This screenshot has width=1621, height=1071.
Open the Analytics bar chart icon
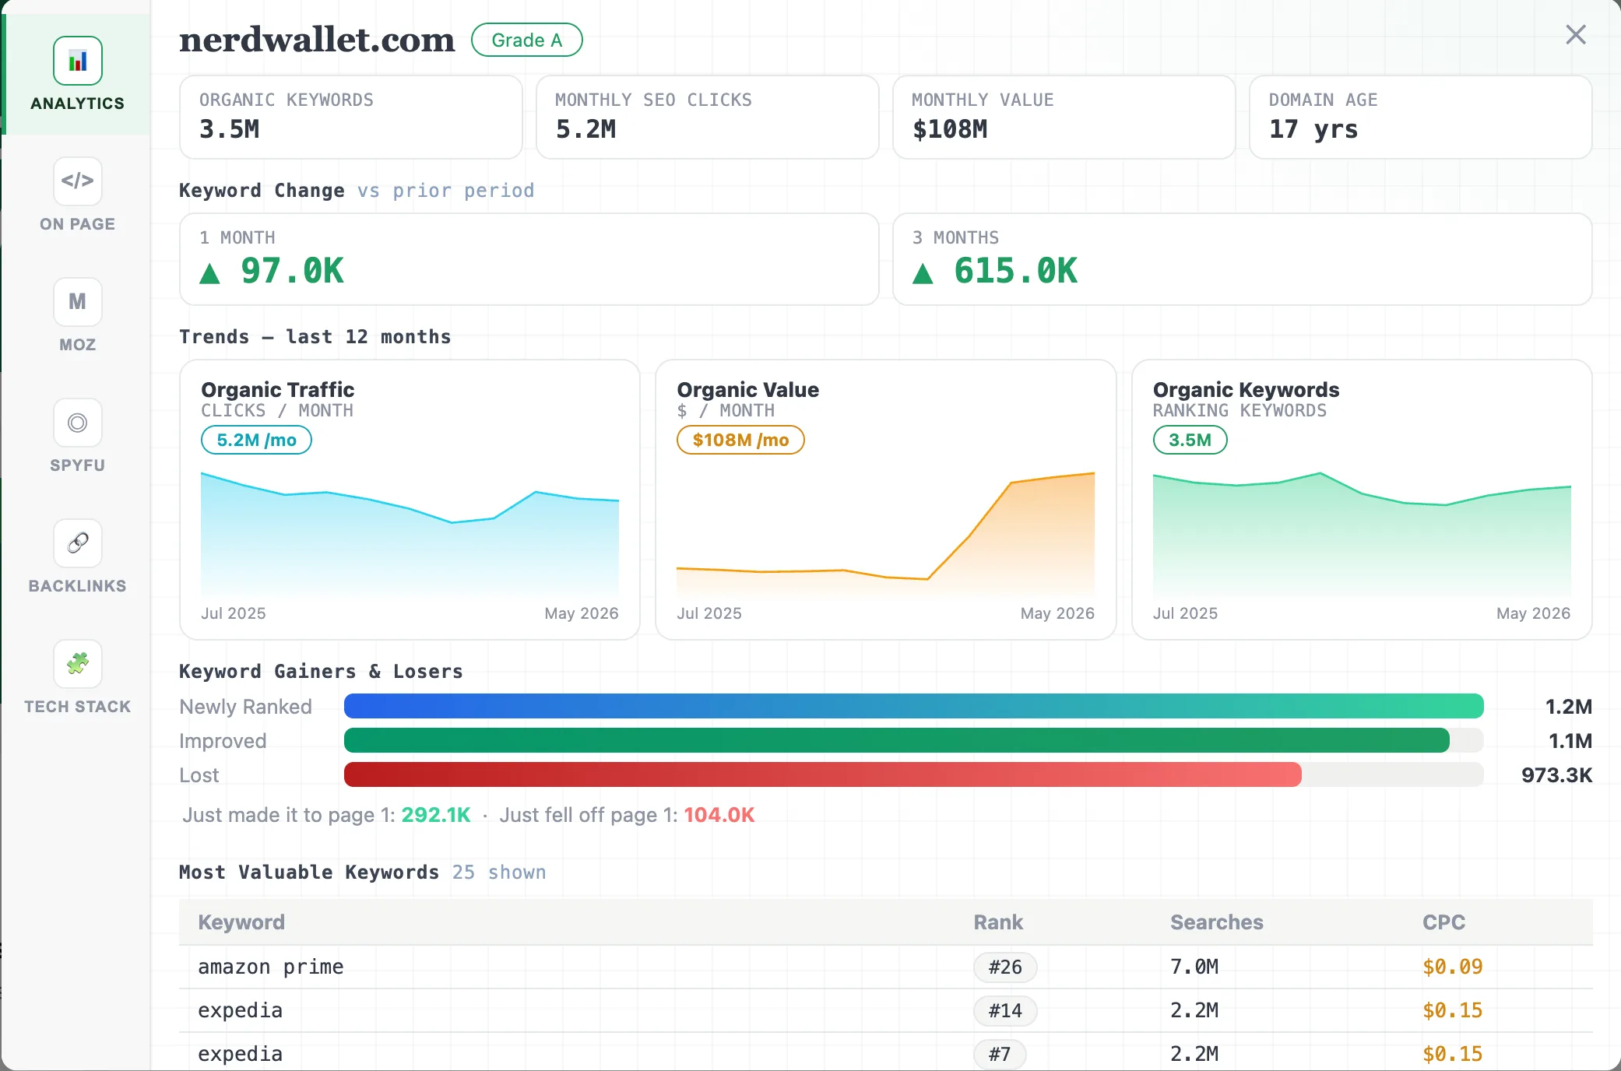tap(78, 61)
